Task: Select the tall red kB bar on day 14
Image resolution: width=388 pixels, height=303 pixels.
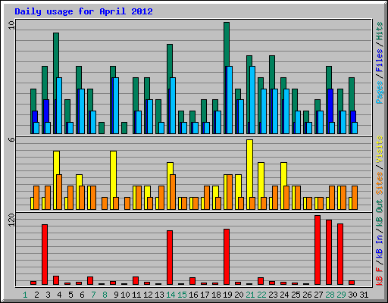Action: tap(170, 258)
